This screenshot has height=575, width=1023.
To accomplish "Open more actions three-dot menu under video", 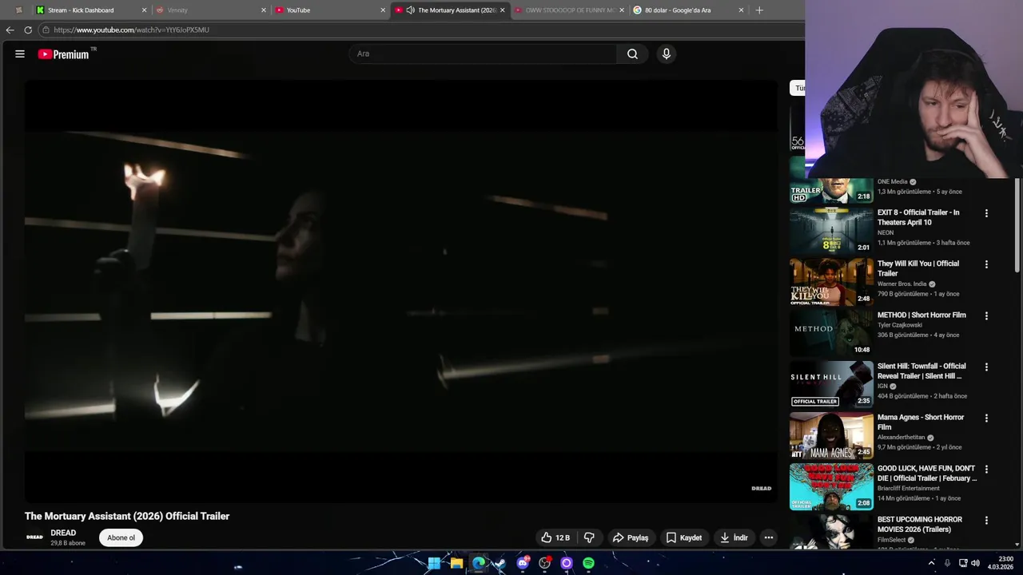I will [768, 537].
